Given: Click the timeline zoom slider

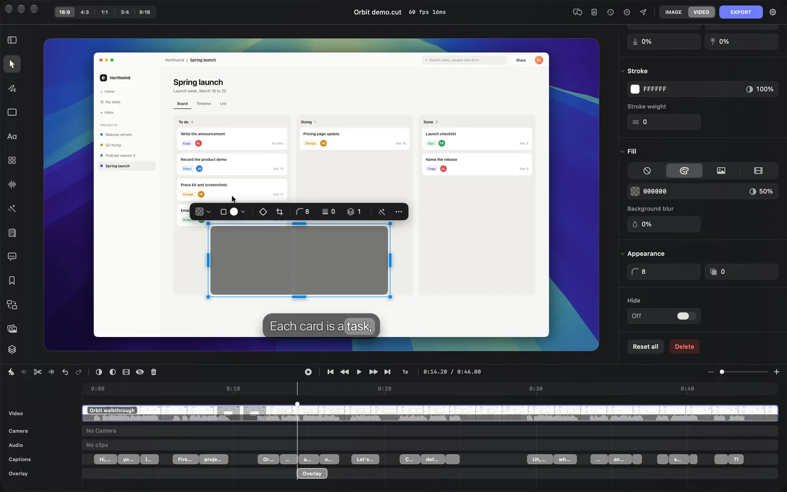Looking at the screenshot, I should pos(743,372).
